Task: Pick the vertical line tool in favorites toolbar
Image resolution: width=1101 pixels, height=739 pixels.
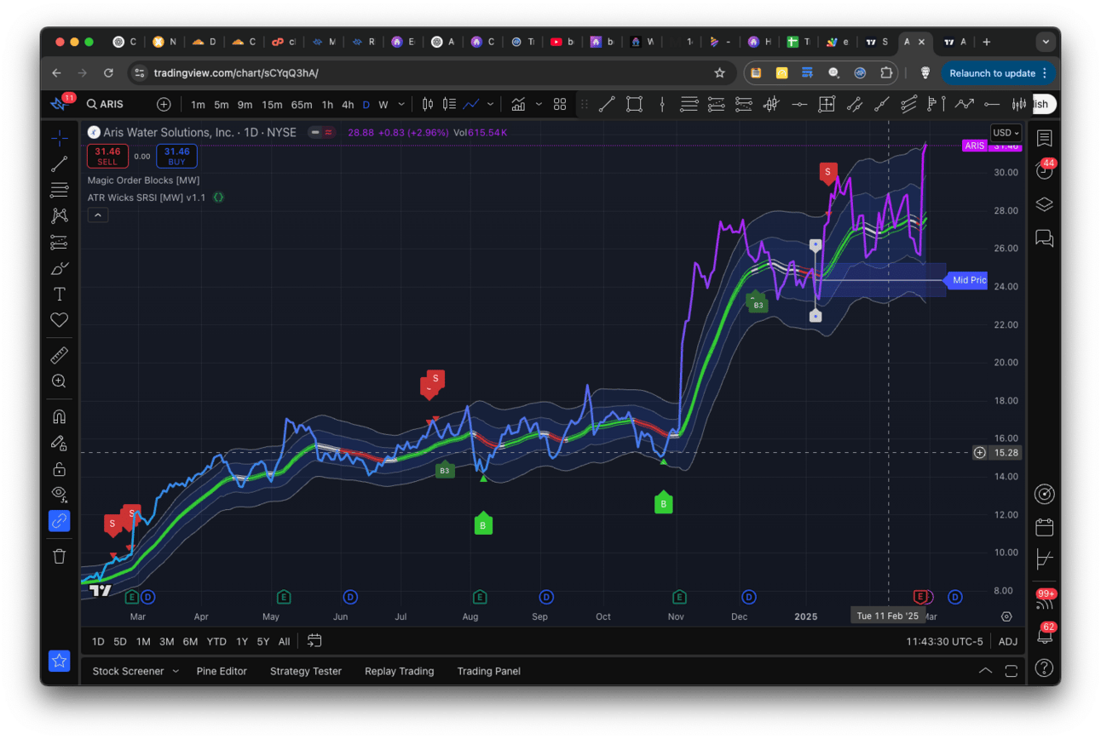Action: point(662,105)
